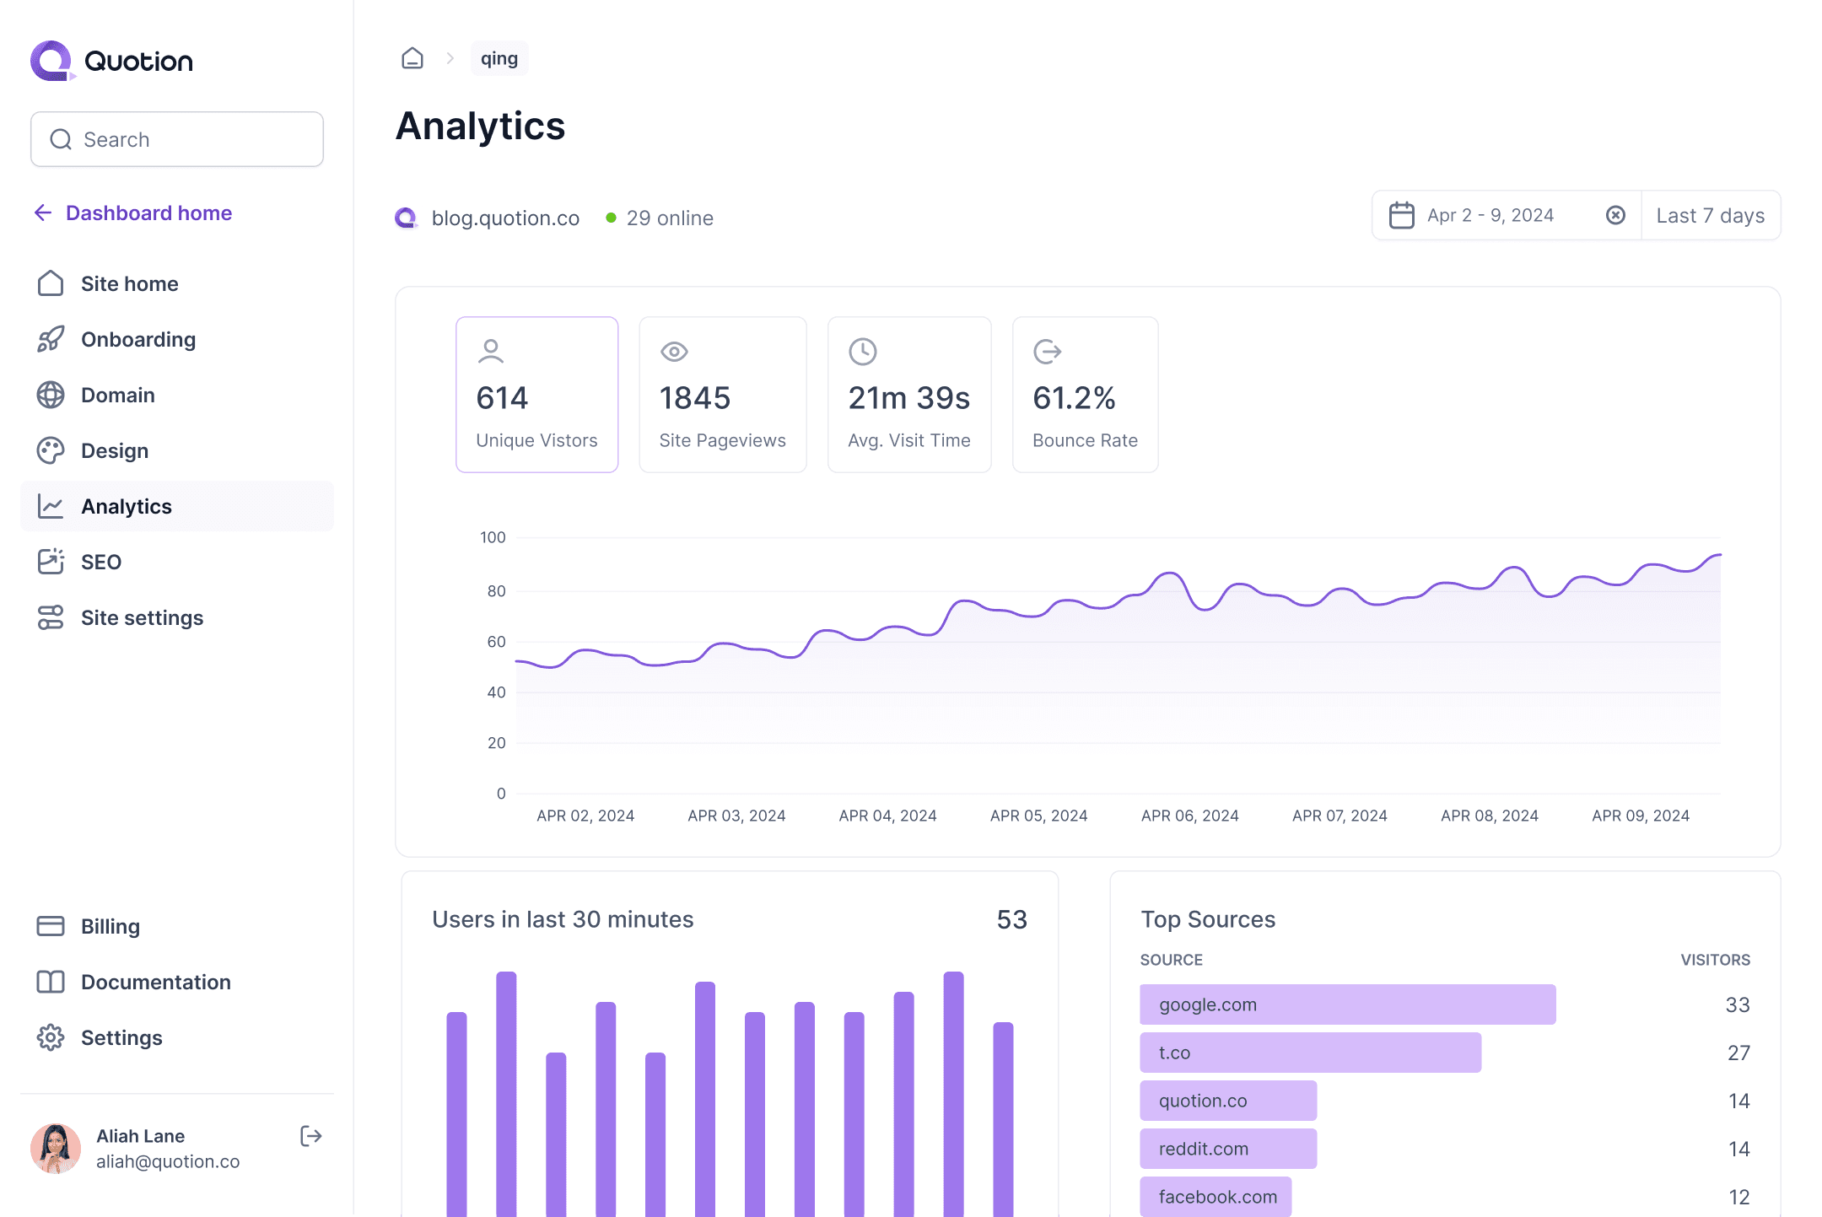Open the Apr 2 - 9, 2024 date selector
The height and width of the screenshot is (1217, 1822).
pyautogui.click(x=1490, y=215)
